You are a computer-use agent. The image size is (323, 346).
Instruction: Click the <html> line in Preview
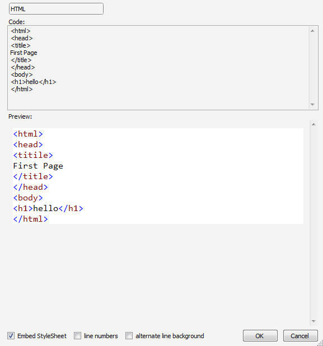click(28, 134)
